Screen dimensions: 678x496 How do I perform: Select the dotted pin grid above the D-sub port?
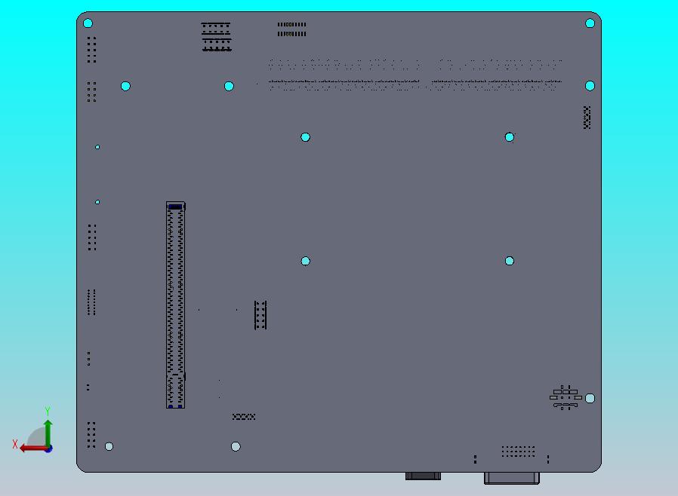click(519, 452)
